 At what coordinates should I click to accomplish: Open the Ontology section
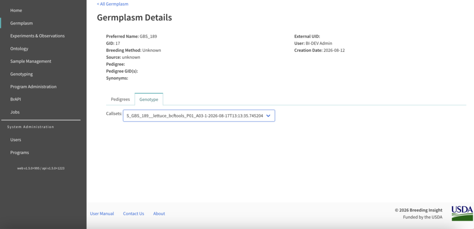[19, 48]
